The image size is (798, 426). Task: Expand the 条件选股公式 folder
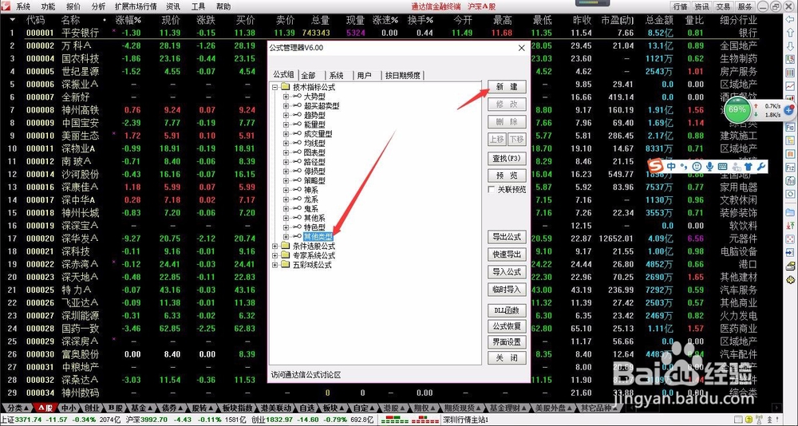point(275,247)
